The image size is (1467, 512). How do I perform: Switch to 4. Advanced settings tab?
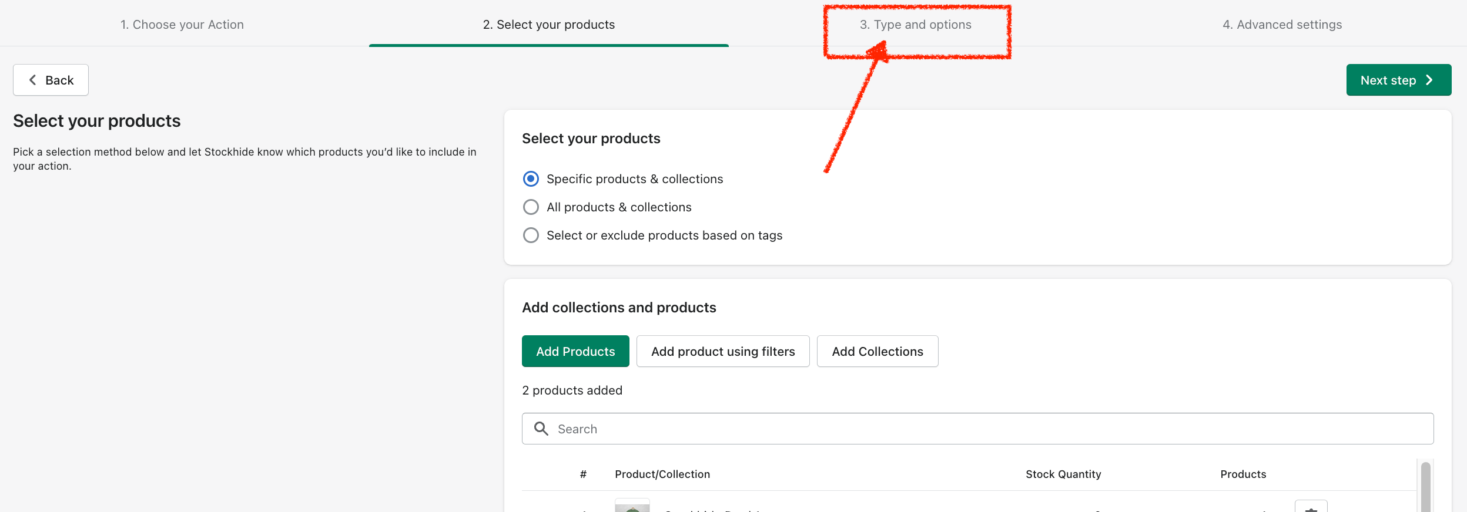point(1282,25)
